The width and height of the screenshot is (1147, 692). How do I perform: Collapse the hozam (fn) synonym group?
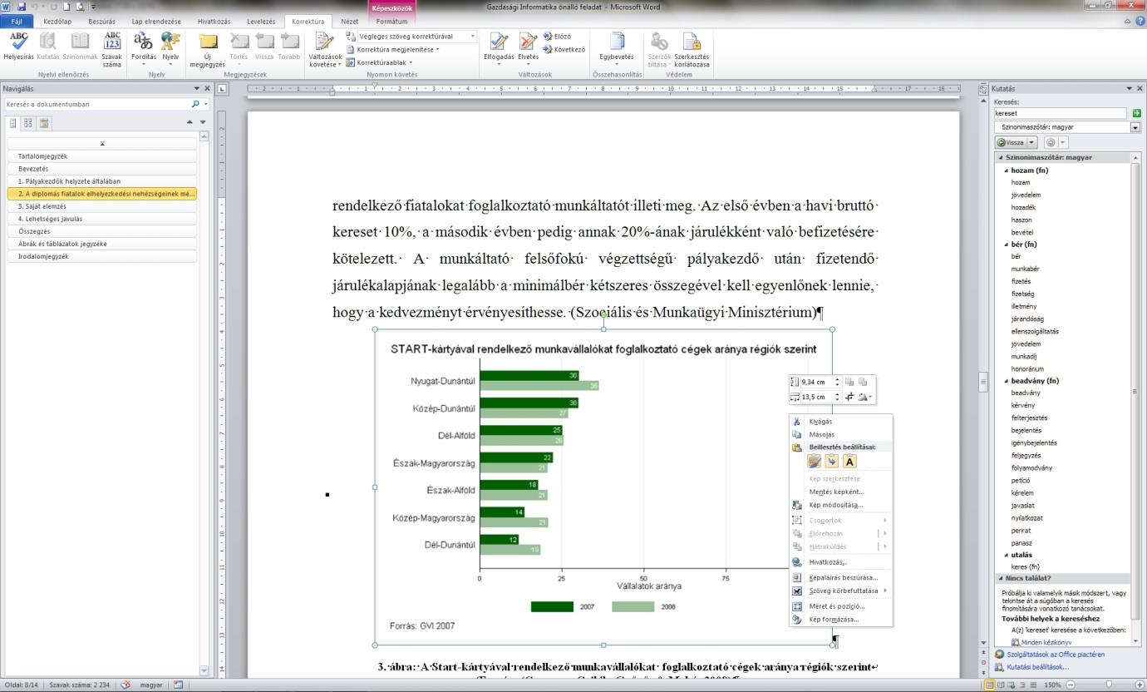point(1007,171)
